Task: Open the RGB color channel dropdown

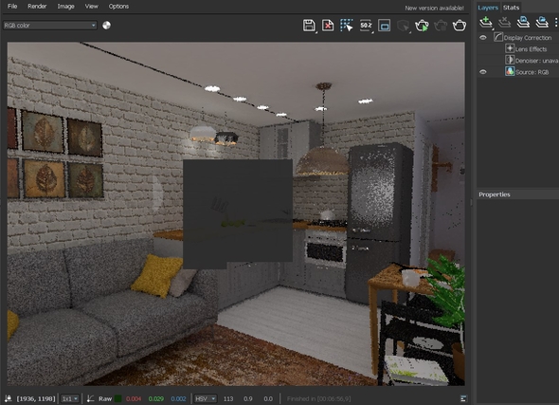Action: point(50,26)
